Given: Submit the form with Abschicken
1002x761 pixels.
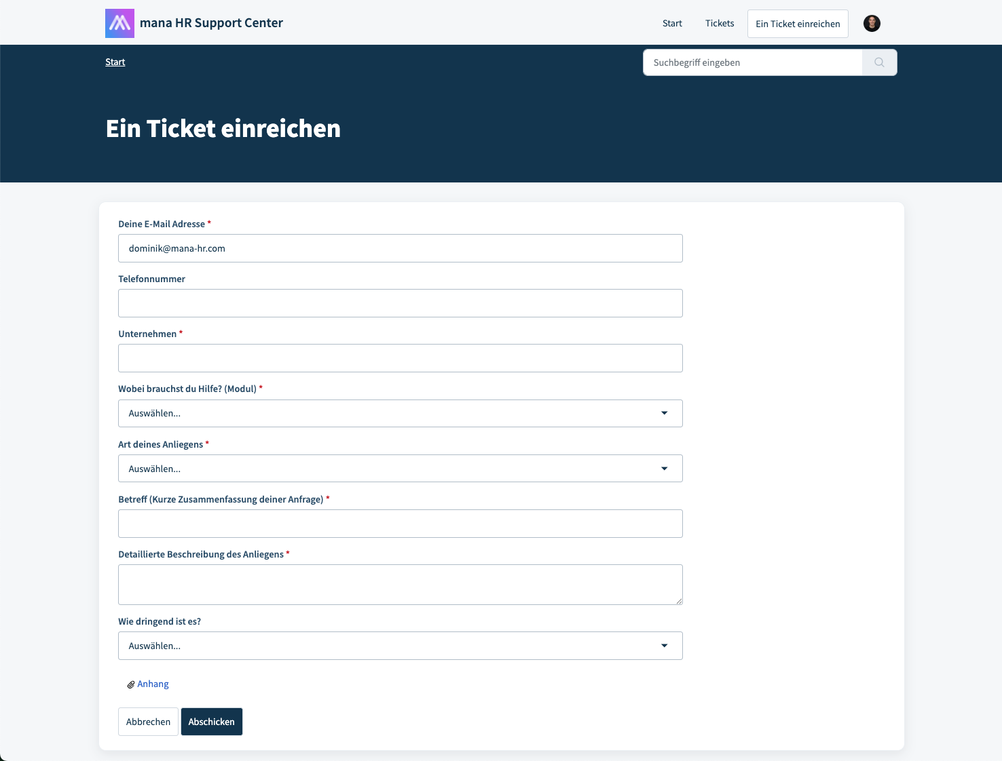Looking at the screenshot, I should (x=212, y=722).
